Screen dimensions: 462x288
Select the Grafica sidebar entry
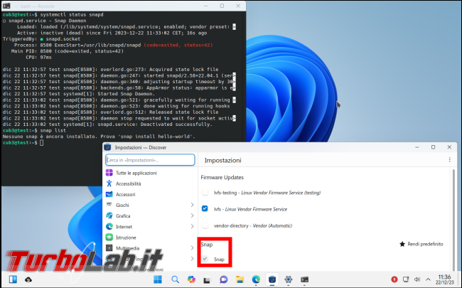coord(150,215)
